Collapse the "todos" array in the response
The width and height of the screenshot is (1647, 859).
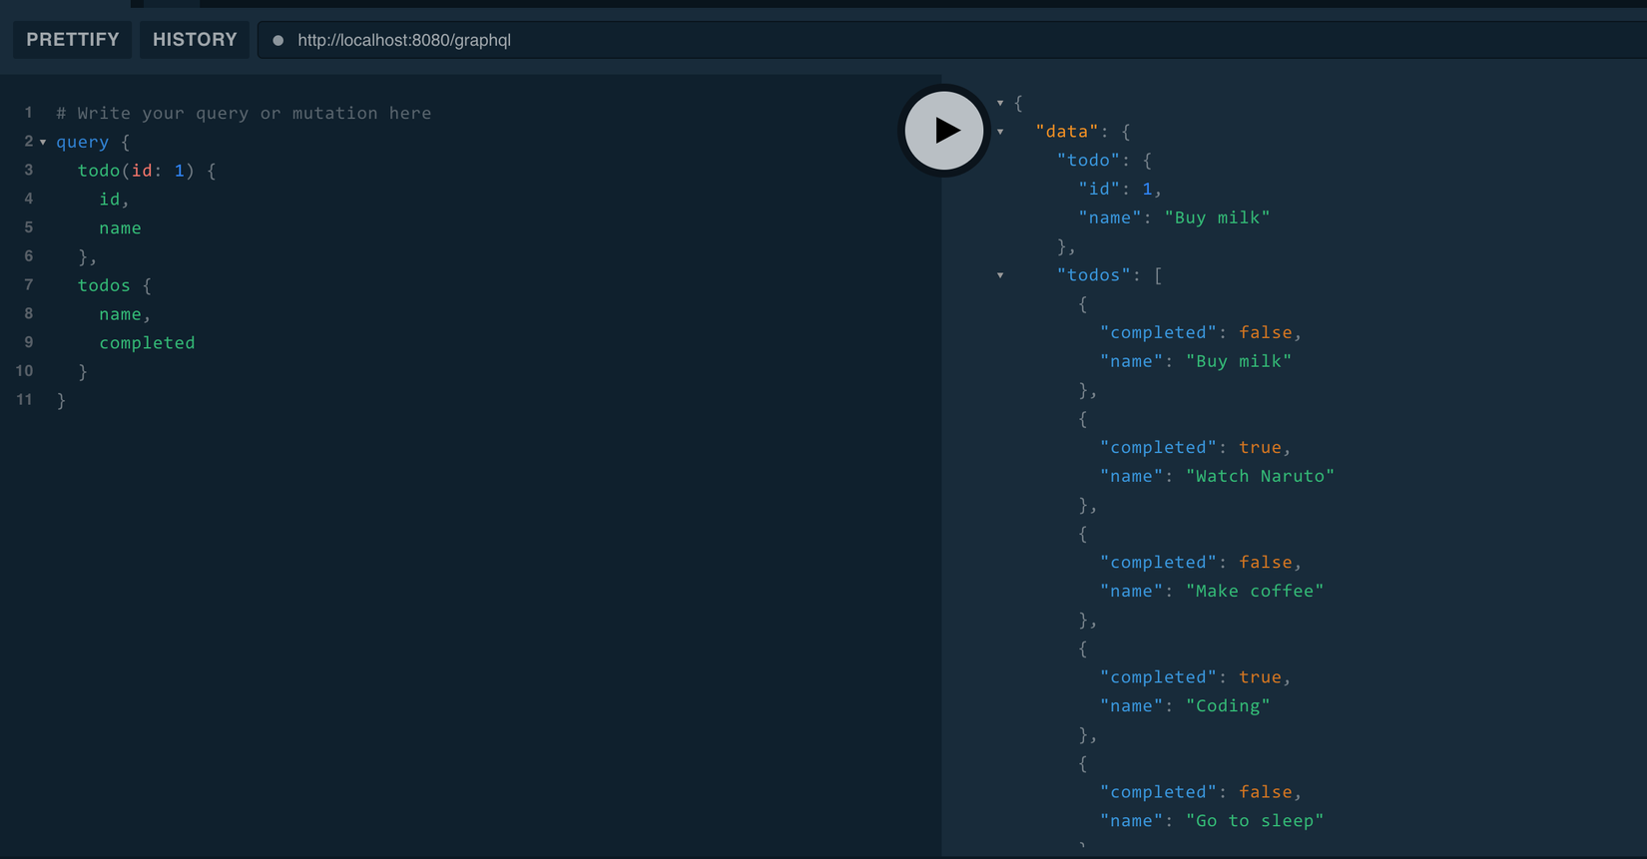coord(1000,275)
